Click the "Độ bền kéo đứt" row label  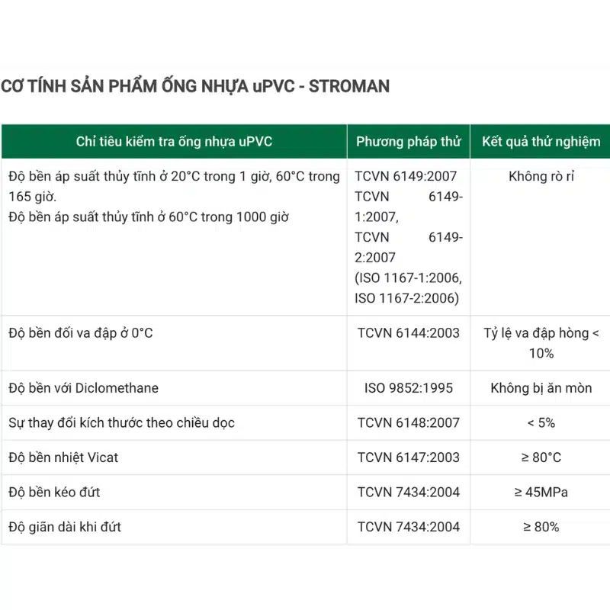pos(54,492)
